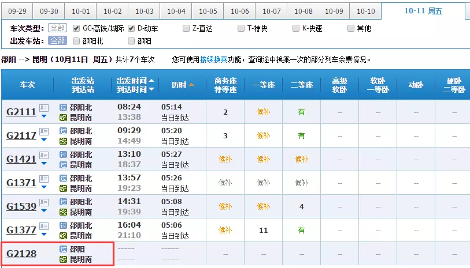Click the pass-through icon beside G1371's 邵阳北
Screen dimensions: 470x268
[63, 178]
